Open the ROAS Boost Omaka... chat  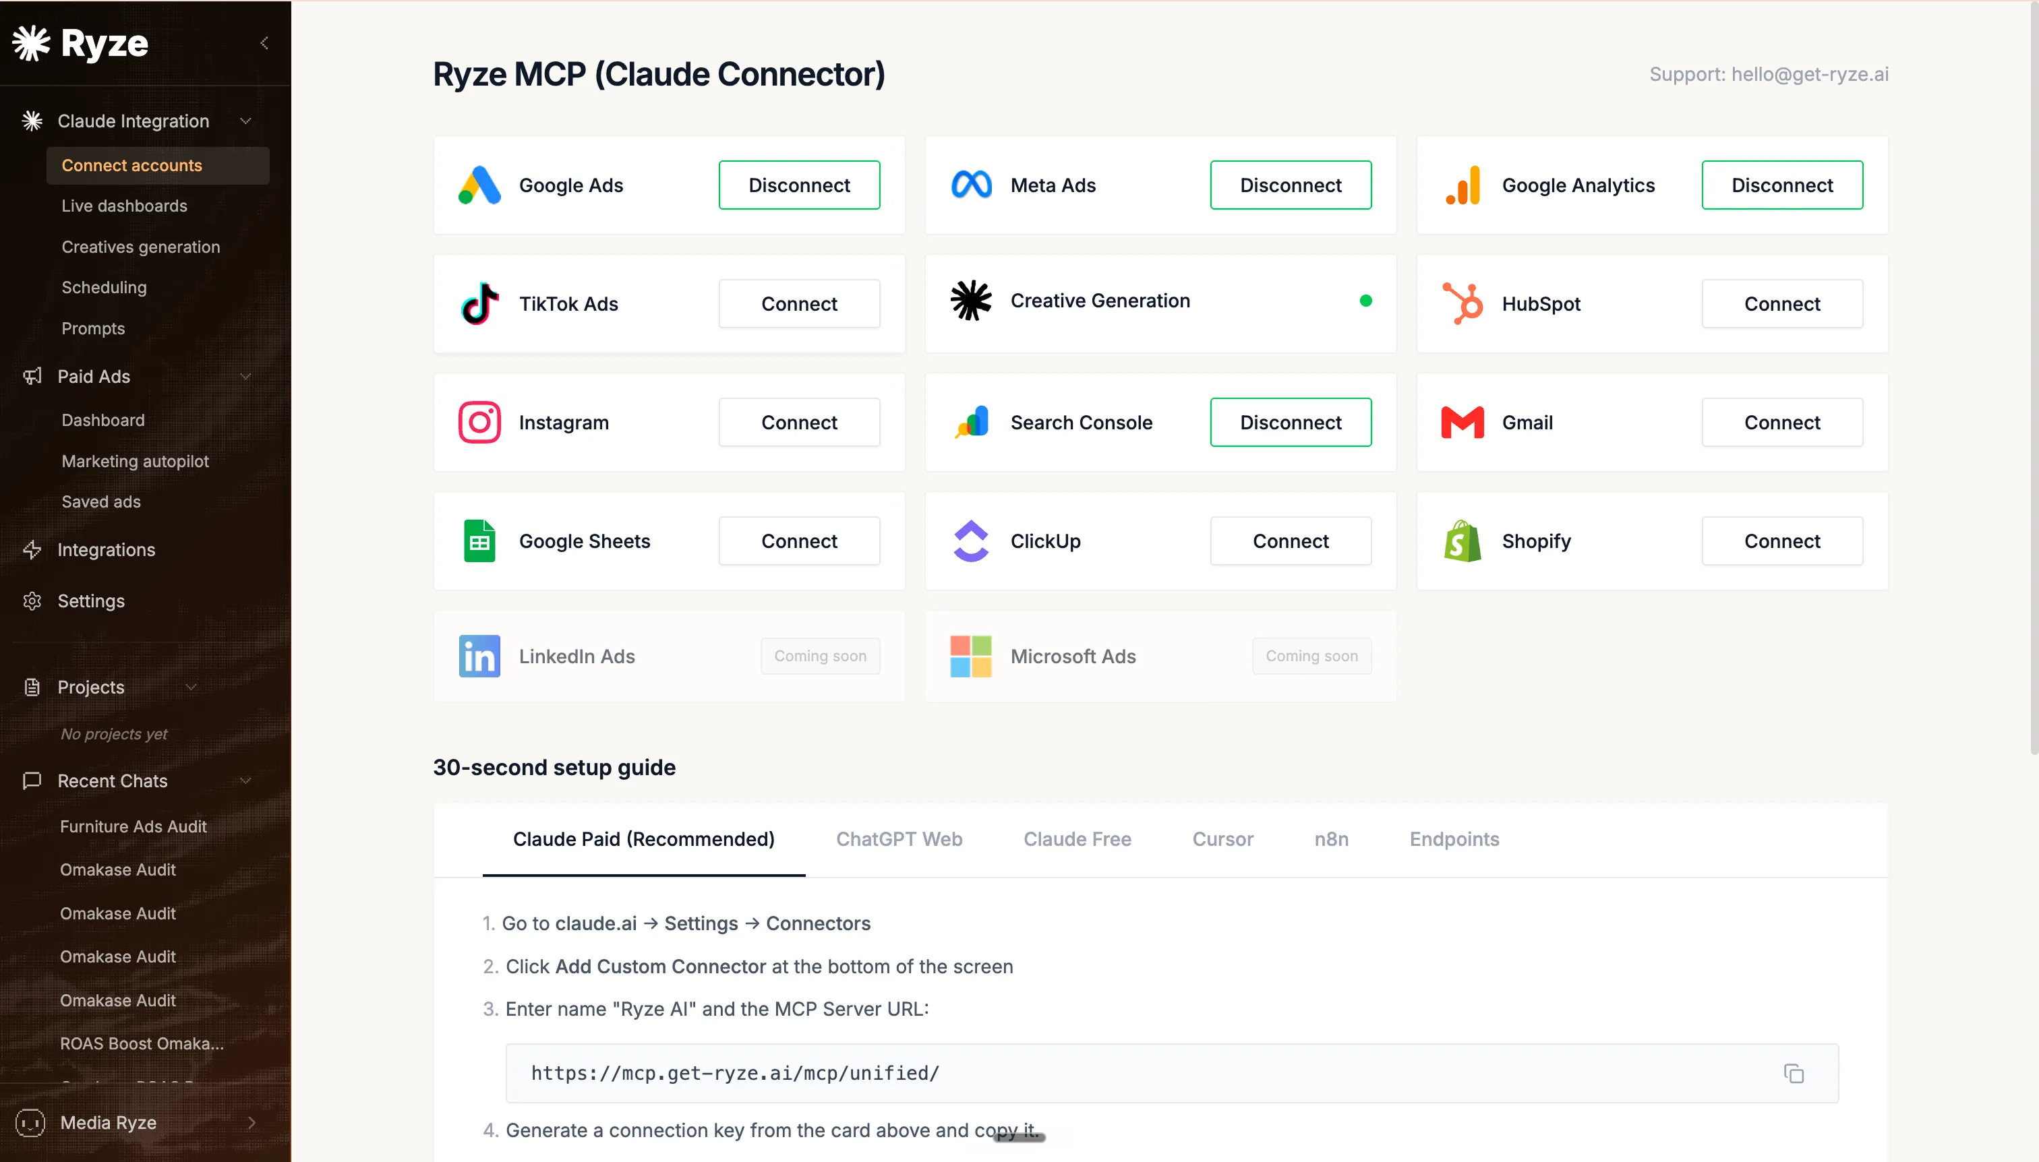pos(142,1044)
